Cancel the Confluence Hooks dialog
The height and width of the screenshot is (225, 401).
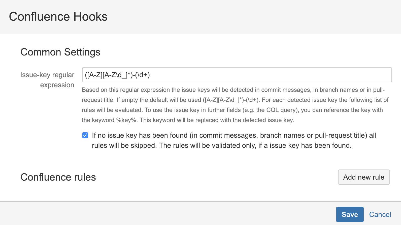(380, 214)
